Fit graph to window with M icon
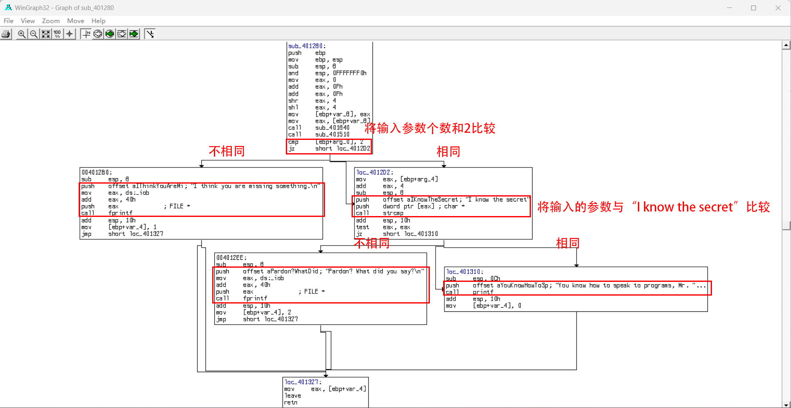The height and width of the screenshot is (408, 791). click(x=45, y=34)
